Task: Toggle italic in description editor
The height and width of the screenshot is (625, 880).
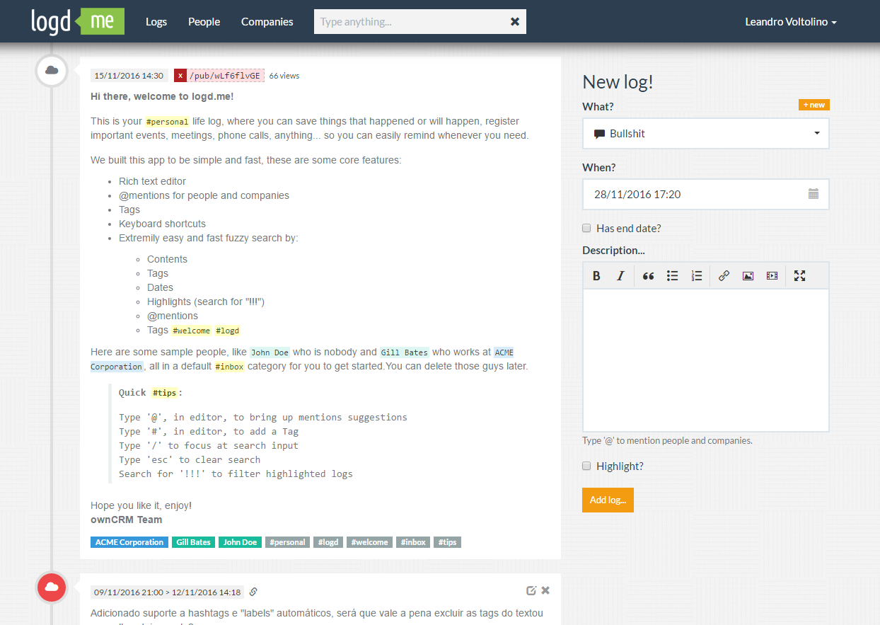Action: click(620, 276)
